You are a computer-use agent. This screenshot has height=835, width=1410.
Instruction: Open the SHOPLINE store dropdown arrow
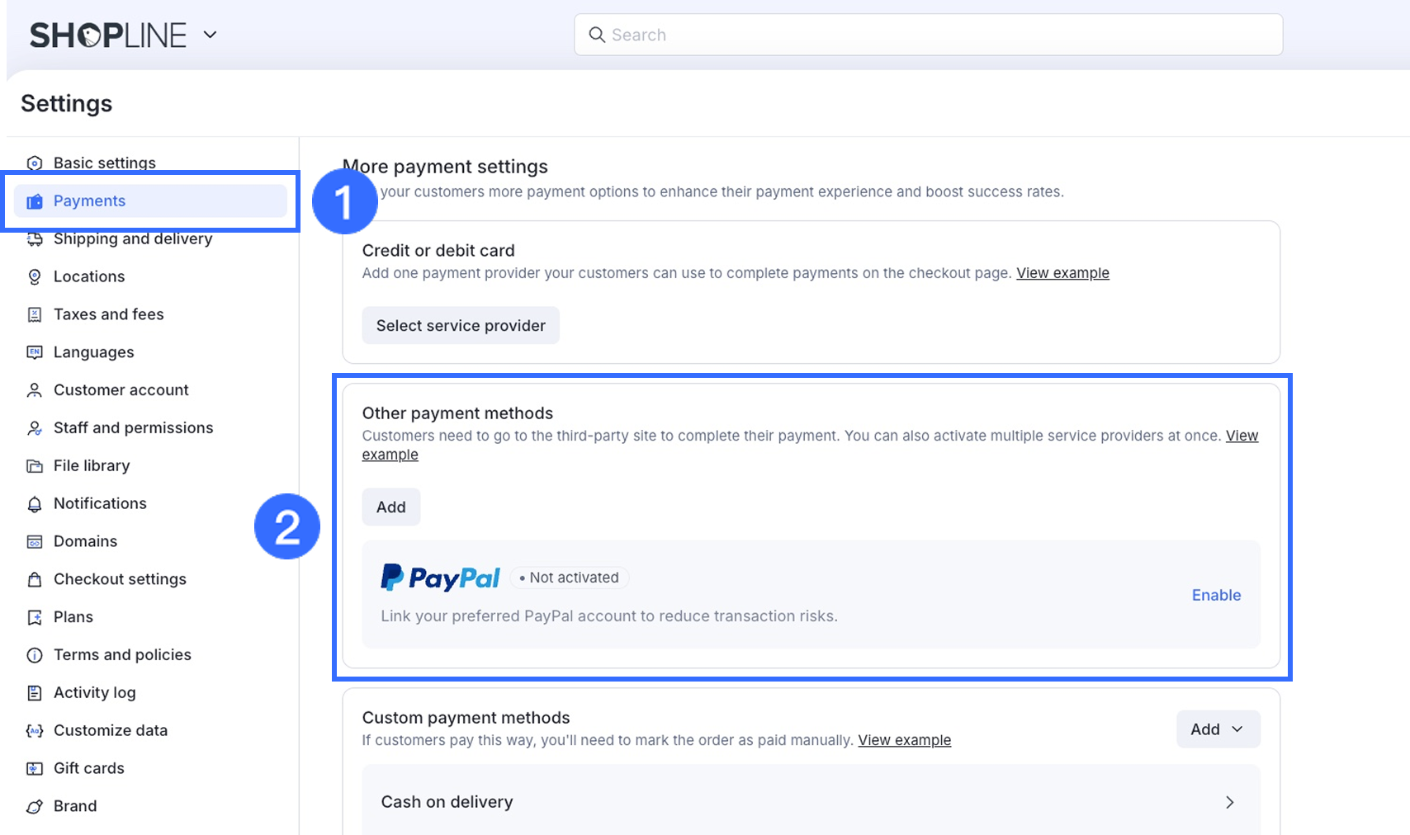210,35
